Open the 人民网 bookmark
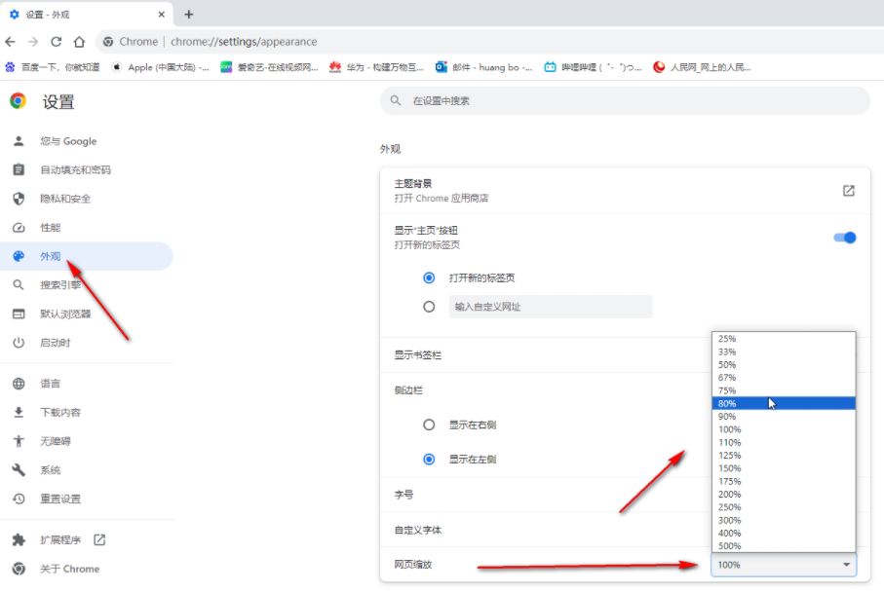Image resolution: width=884 pixels, height=591 pixels. 702,67
